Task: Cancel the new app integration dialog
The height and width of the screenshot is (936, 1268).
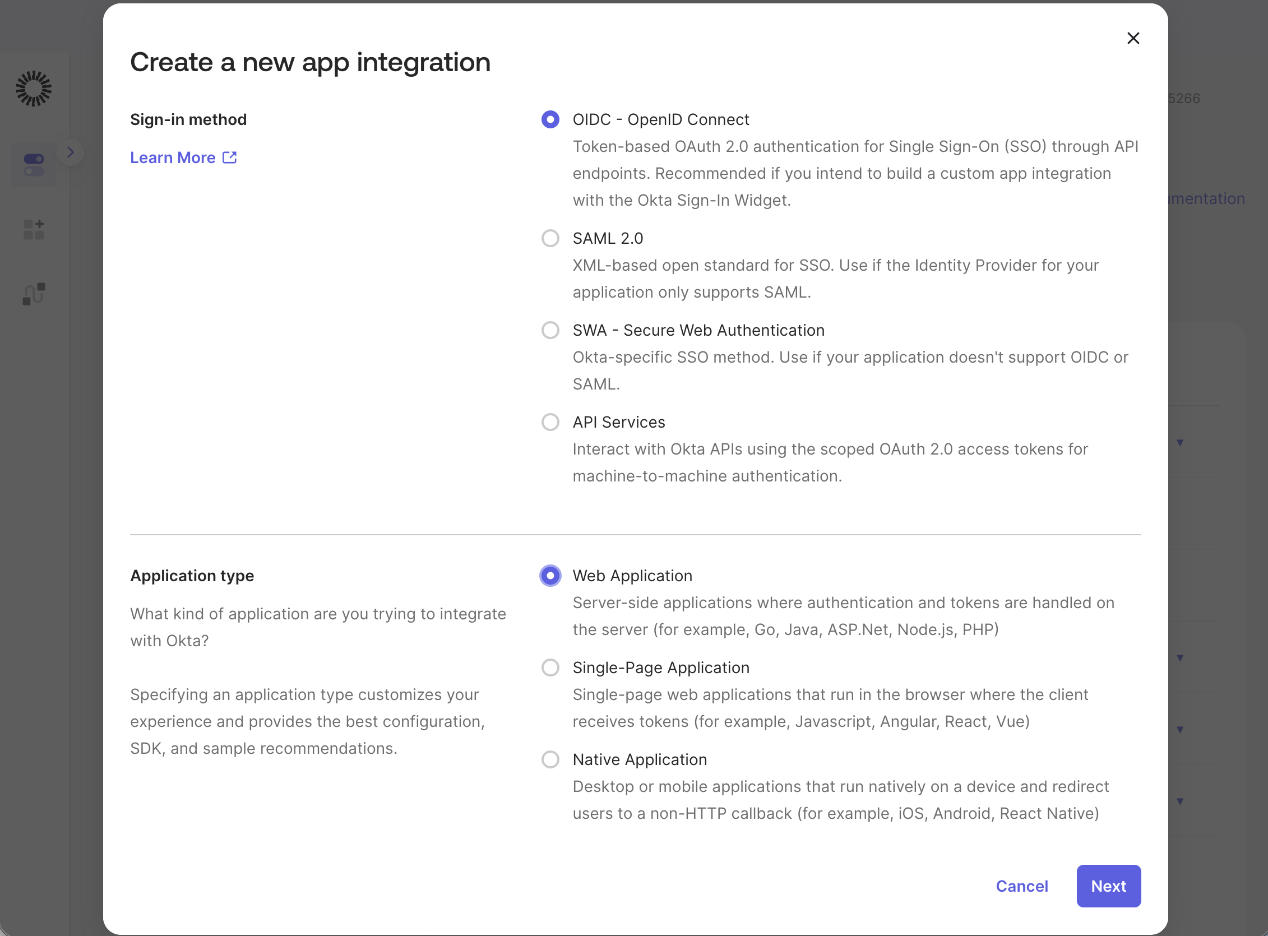Action: pyautogui.click(x=1021, y=886)
